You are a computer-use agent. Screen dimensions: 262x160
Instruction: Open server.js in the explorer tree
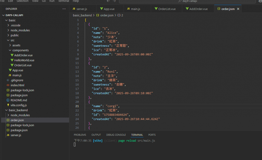pos(16,135)
